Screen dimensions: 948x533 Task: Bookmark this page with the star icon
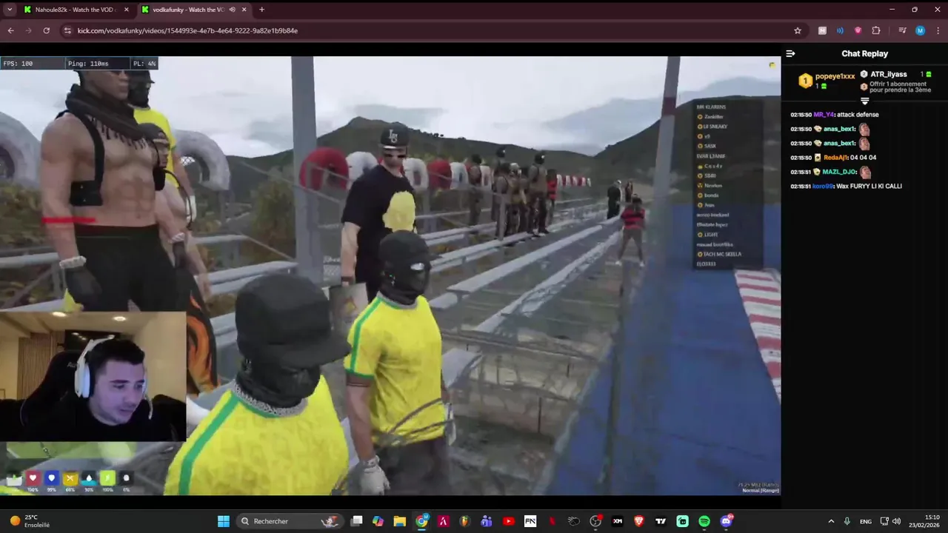(798, 30)
